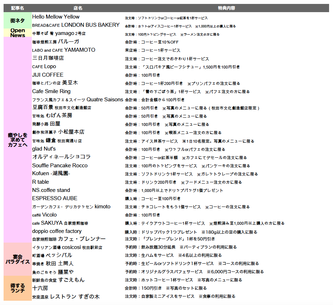Click the スロバキア風ビーフシチュー benefit text
Screen dimensions: 333x305
pyautogui.click(x=172, y=67)
